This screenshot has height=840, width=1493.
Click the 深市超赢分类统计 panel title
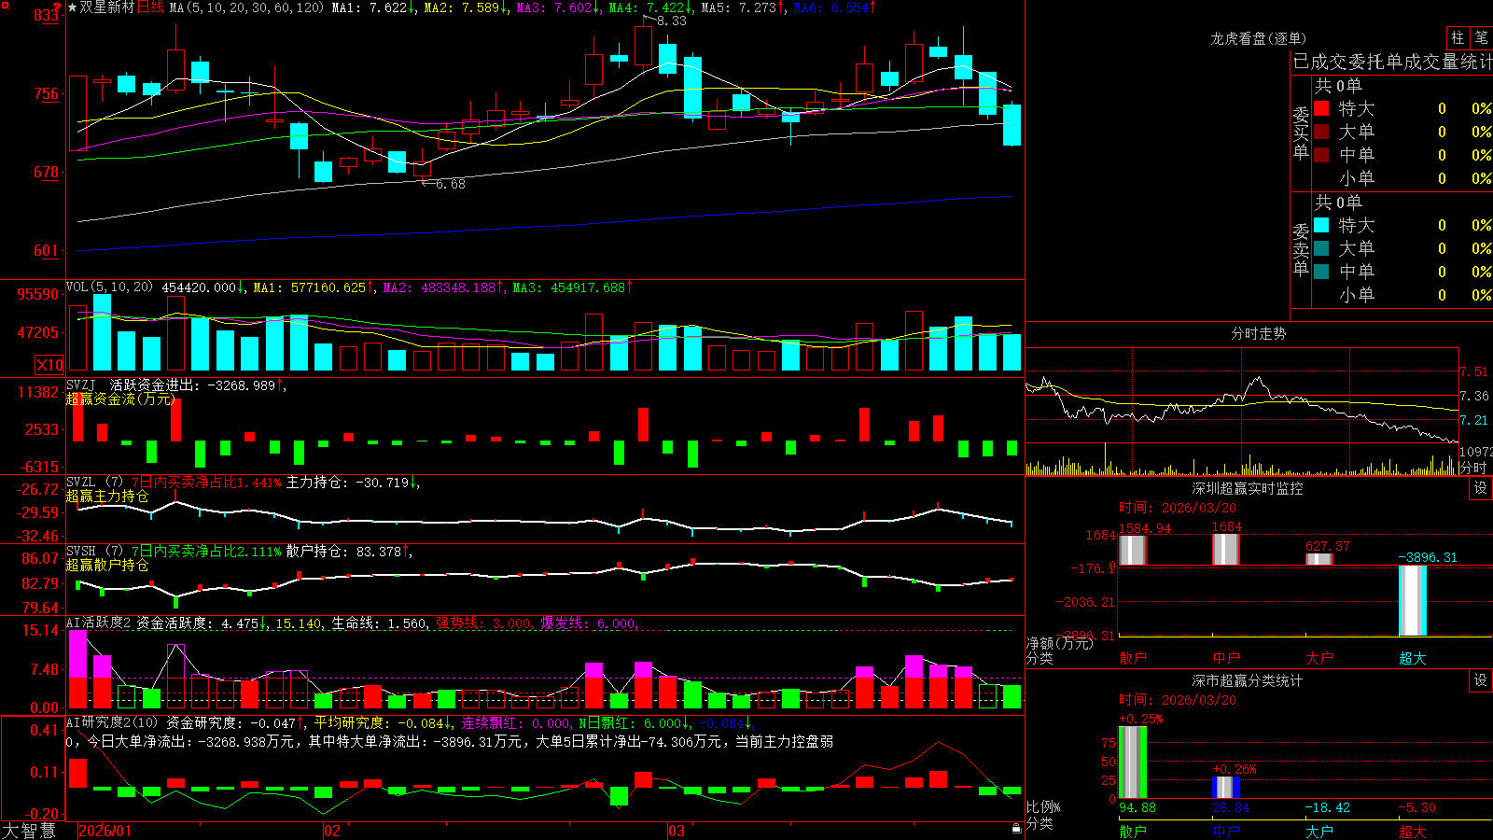(1248, 680)
